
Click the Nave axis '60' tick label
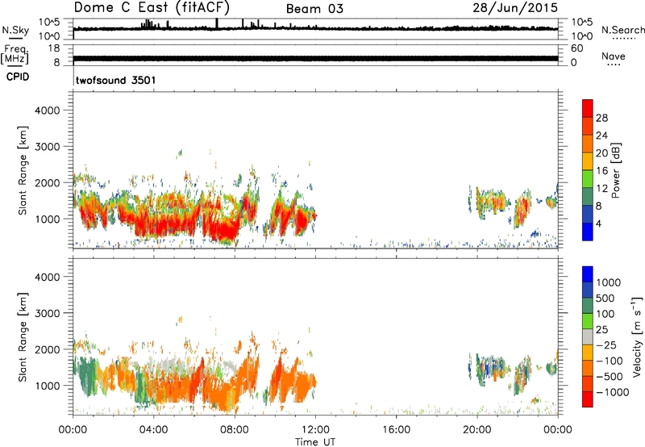click(x=576, y=48)
